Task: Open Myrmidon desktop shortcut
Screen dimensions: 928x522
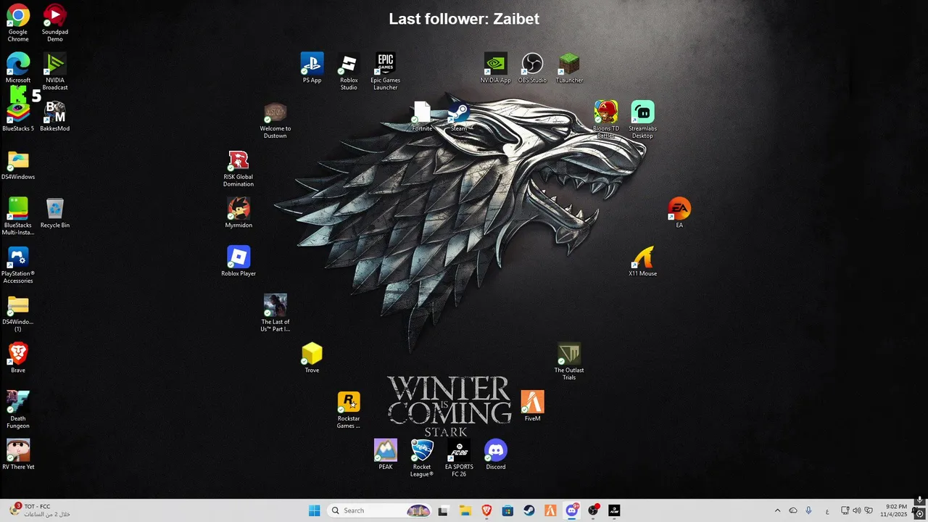Action: pos(239,213)
